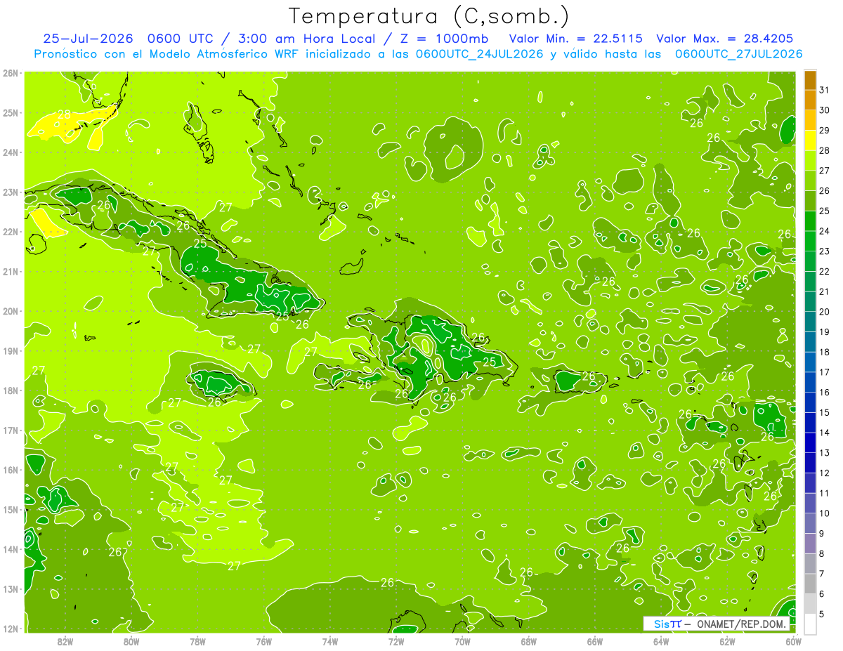Click the '15N' latitude axis label
843x651 pixels.
11,509
